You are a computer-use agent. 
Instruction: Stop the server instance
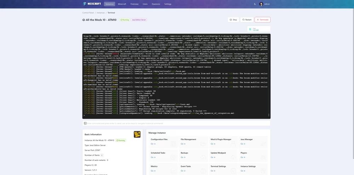point(233,20)
